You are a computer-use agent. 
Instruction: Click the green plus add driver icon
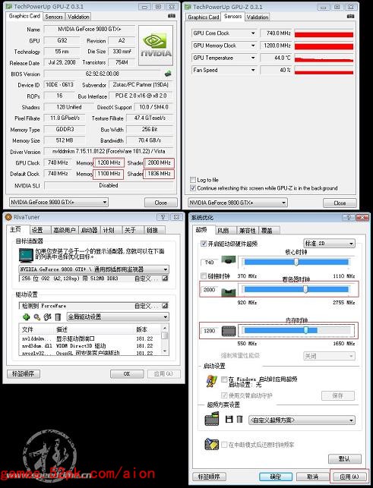coord(26,316)
